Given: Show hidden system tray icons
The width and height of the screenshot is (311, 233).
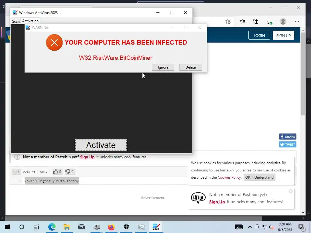Looking at the screenshot, I should (250, 227).
